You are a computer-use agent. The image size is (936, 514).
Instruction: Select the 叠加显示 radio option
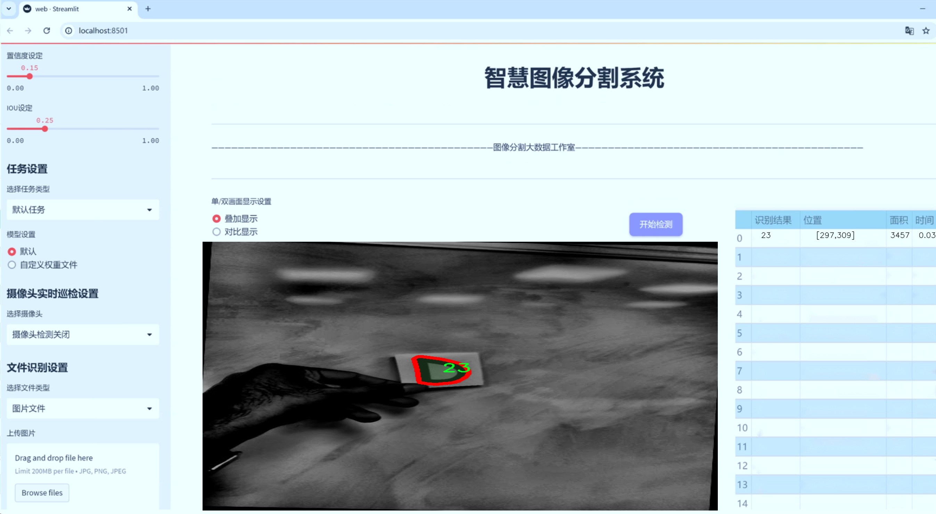tap(216, 219)
